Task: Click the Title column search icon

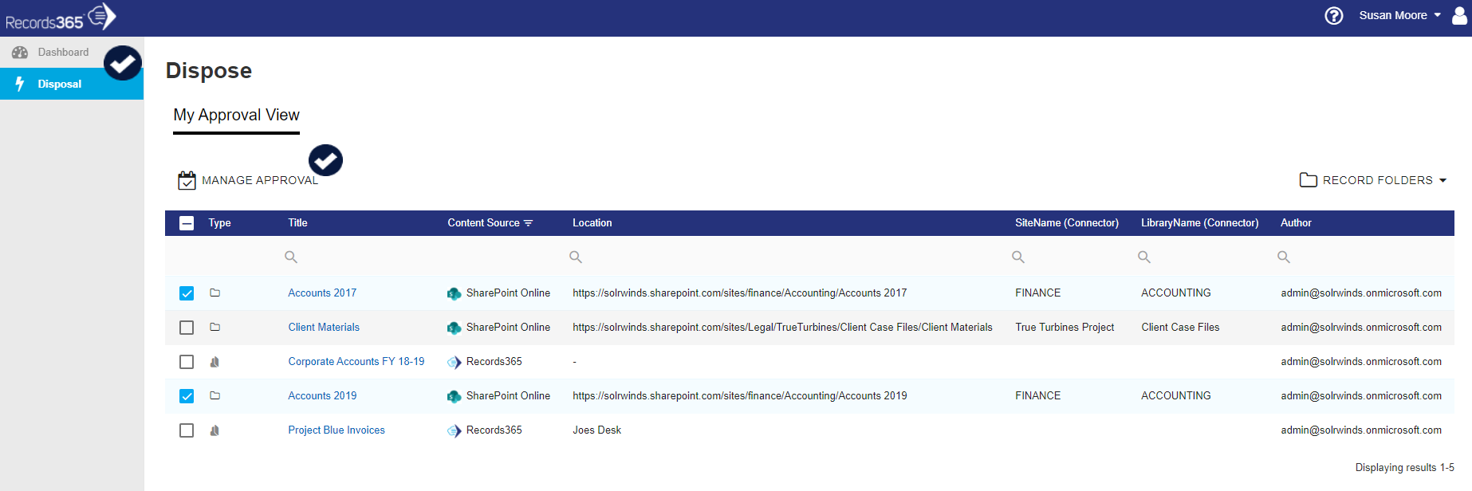Action: (291, 257)
